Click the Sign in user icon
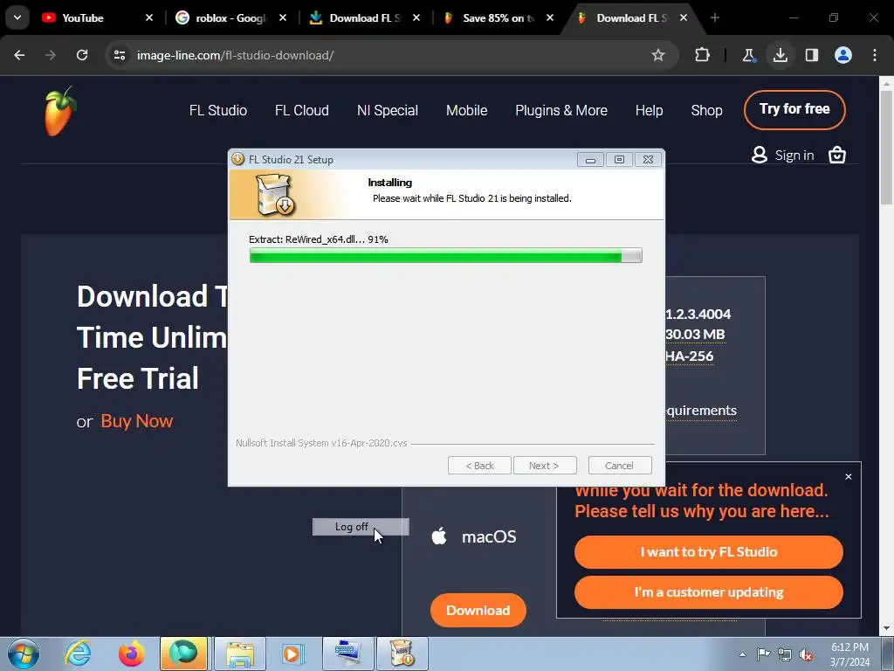894x671 pixels. (759, 155)
